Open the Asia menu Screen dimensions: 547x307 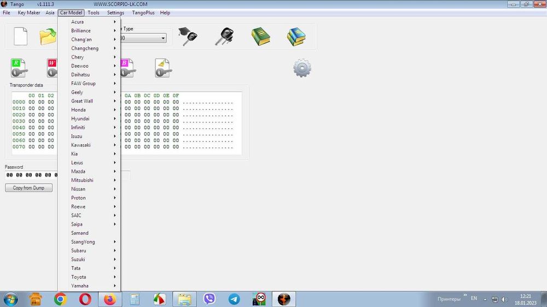[x=50, y=13]
